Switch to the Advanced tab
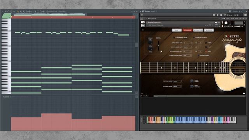Viewport: 249px width, 140px height. 209,30
